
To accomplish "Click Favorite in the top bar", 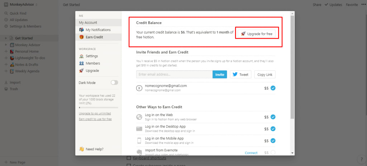I will click(352, 5).
